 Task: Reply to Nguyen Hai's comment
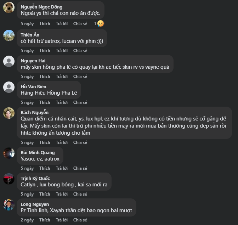(62, 77)
